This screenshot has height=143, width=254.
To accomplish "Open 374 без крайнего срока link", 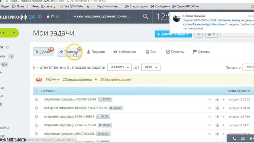I will [x=115, y=79].
